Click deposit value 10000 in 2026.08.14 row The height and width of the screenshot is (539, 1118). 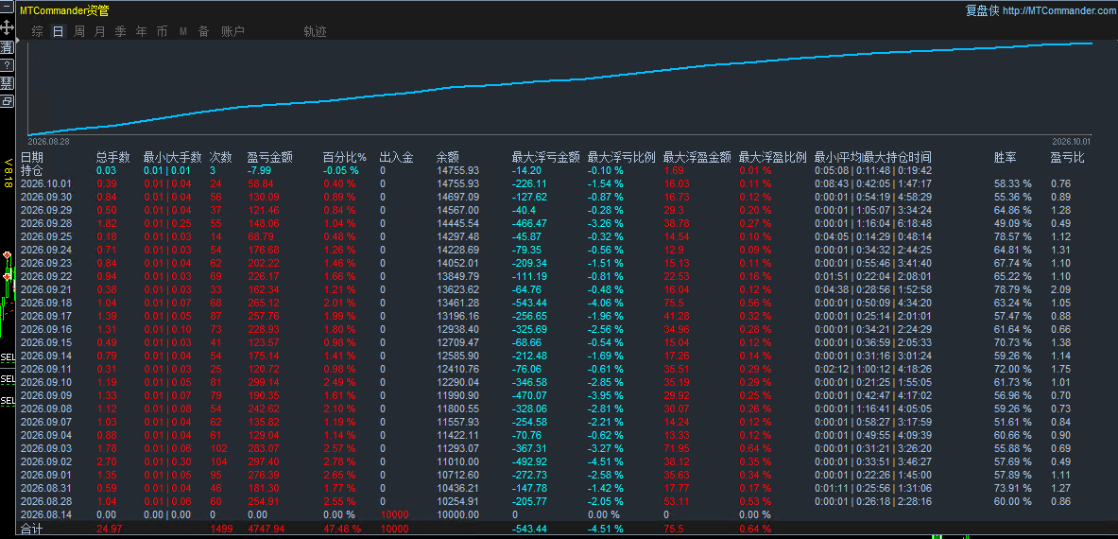pos(395,514)
